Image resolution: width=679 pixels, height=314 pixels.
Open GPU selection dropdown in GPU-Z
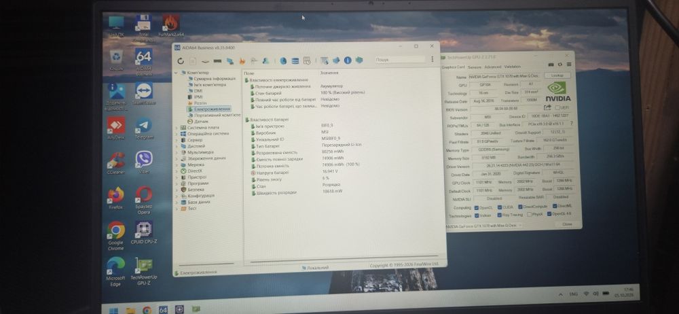pyautogui.click(x=483, y=226)
